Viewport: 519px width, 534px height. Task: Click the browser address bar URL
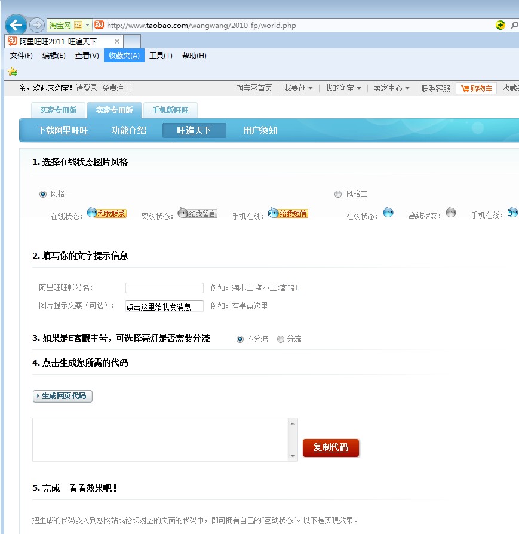201,26
